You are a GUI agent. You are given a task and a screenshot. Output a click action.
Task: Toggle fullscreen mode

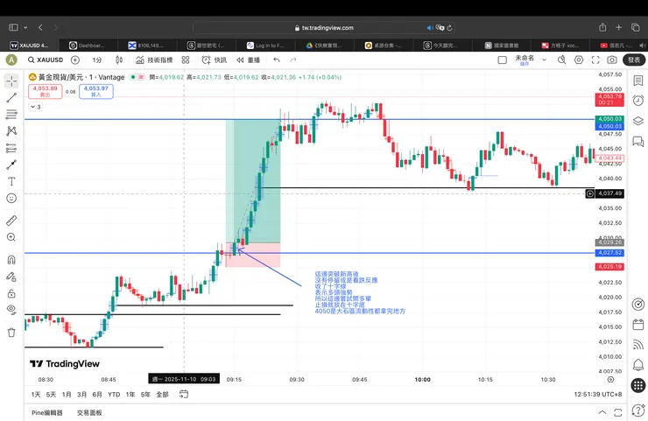click(x=595, y=60)
